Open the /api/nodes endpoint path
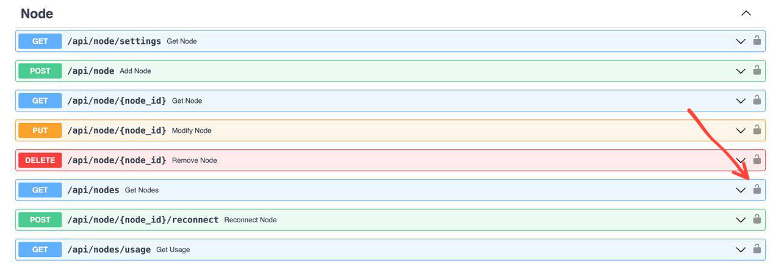Viewport: 781px width, 268px height. [x=93, y=190]
